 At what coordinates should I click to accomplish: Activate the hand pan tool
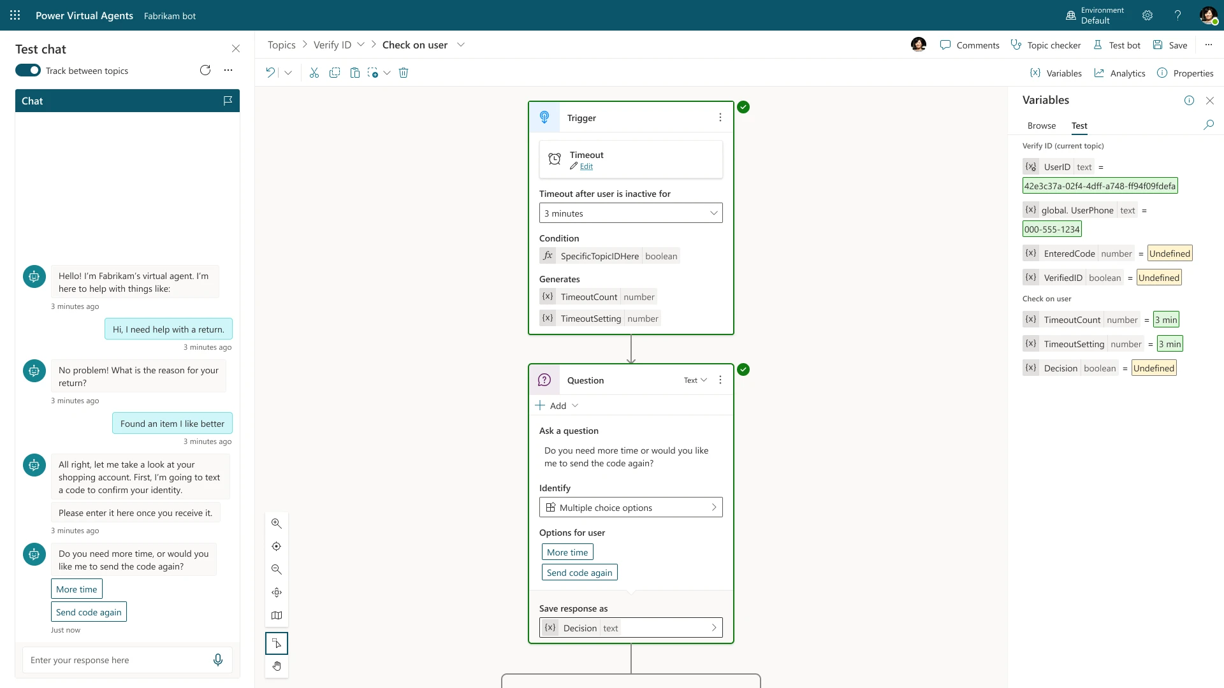pos(276,665)
